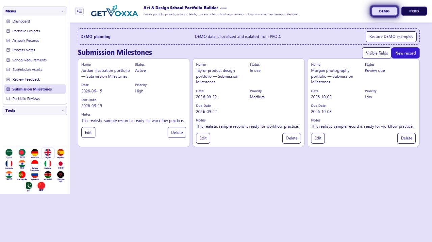This screenshot has height=242, width=432.
Task: Click the GetVoxxa logo
Action: click(x=114, y=11)
